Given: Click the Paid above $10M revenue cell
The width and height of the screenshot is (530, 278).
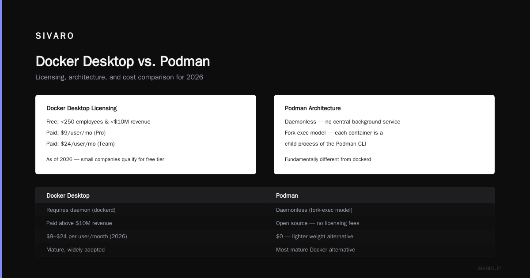Looking at the screenshot, I should (79, 223).
